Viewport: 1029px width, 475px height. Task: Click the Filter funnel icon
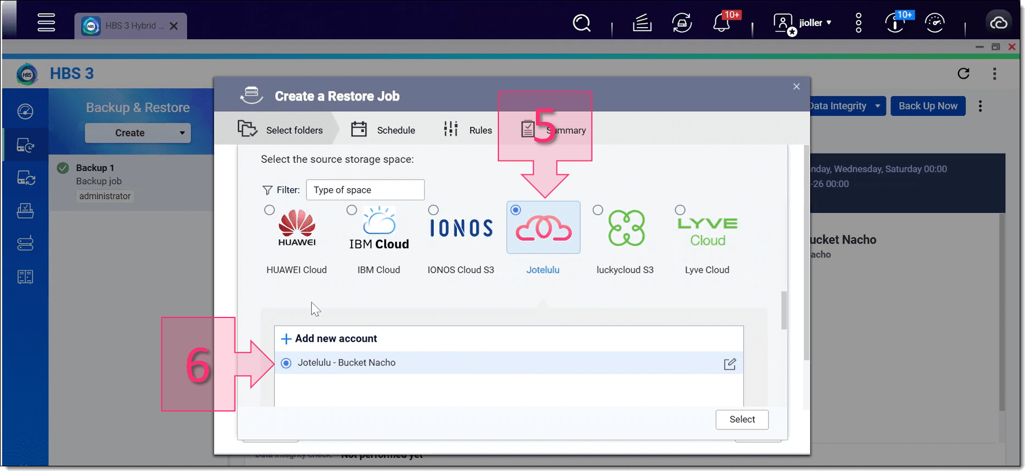click(267, 190)
